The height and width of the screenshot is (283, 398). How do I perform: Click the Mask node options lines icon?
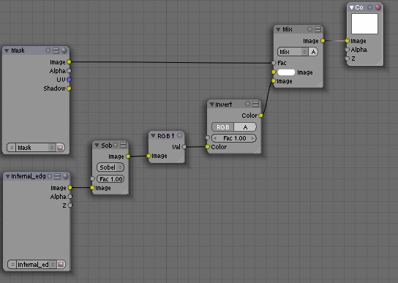[56, 50]
